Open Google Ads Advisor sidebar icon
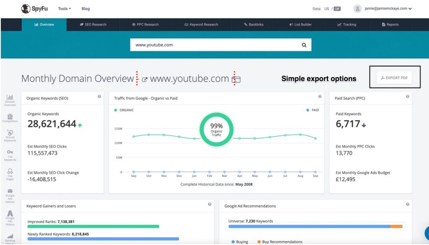This screenshot has width=429, height=245. [x=10, y=196]
